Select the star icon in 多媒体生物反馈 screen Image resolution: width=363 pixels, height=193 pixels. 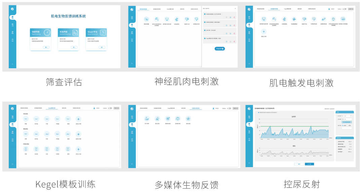(188, 118)
